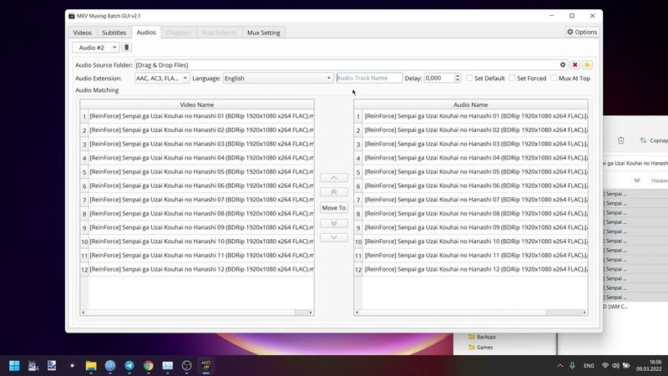The image size is (668, 376).
Task: Click the trash icon in Explorer window toolbar
Action: click(x=620, y=140)
